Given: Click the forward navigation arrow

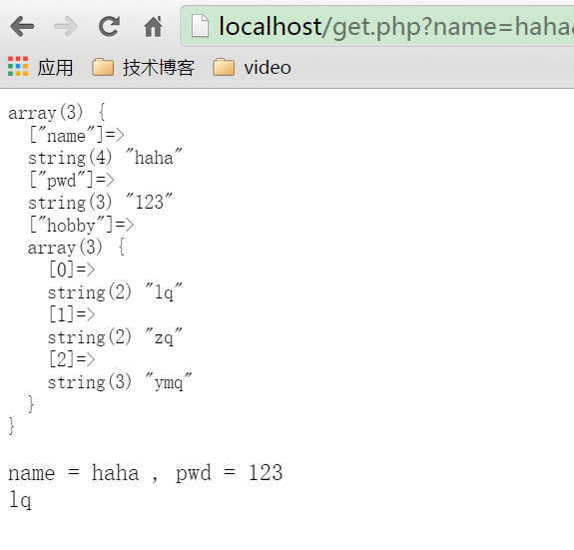Looking at the screenshot, I should [66, 26].
